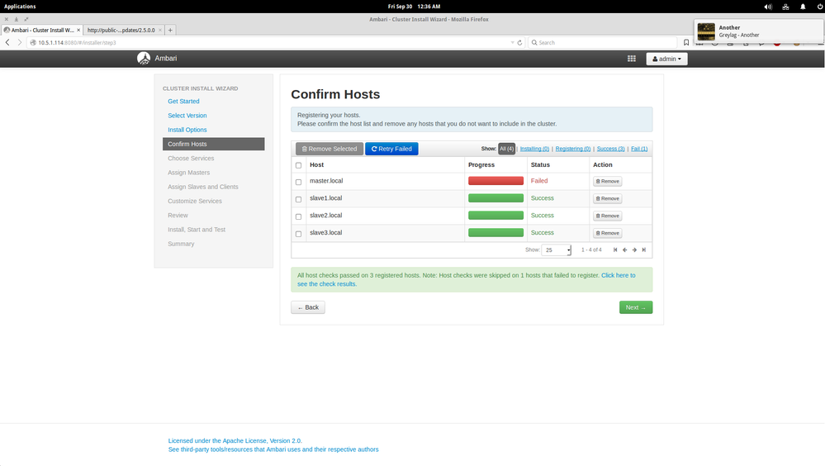Click the Back button
825x466 pixels.
coord(308,307)
